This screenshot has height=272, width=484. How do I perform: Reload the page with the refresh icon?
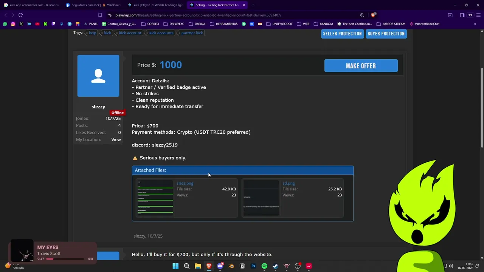tap(20, 15)
